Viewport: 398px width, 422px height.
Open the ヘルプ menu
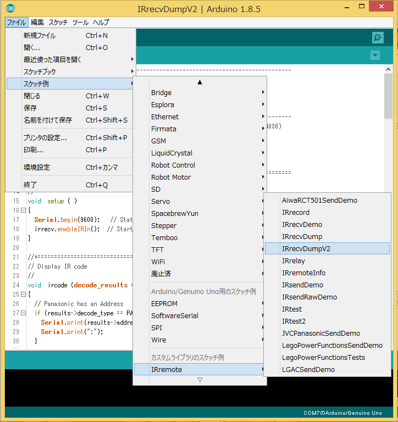click(x=101, y=23)
